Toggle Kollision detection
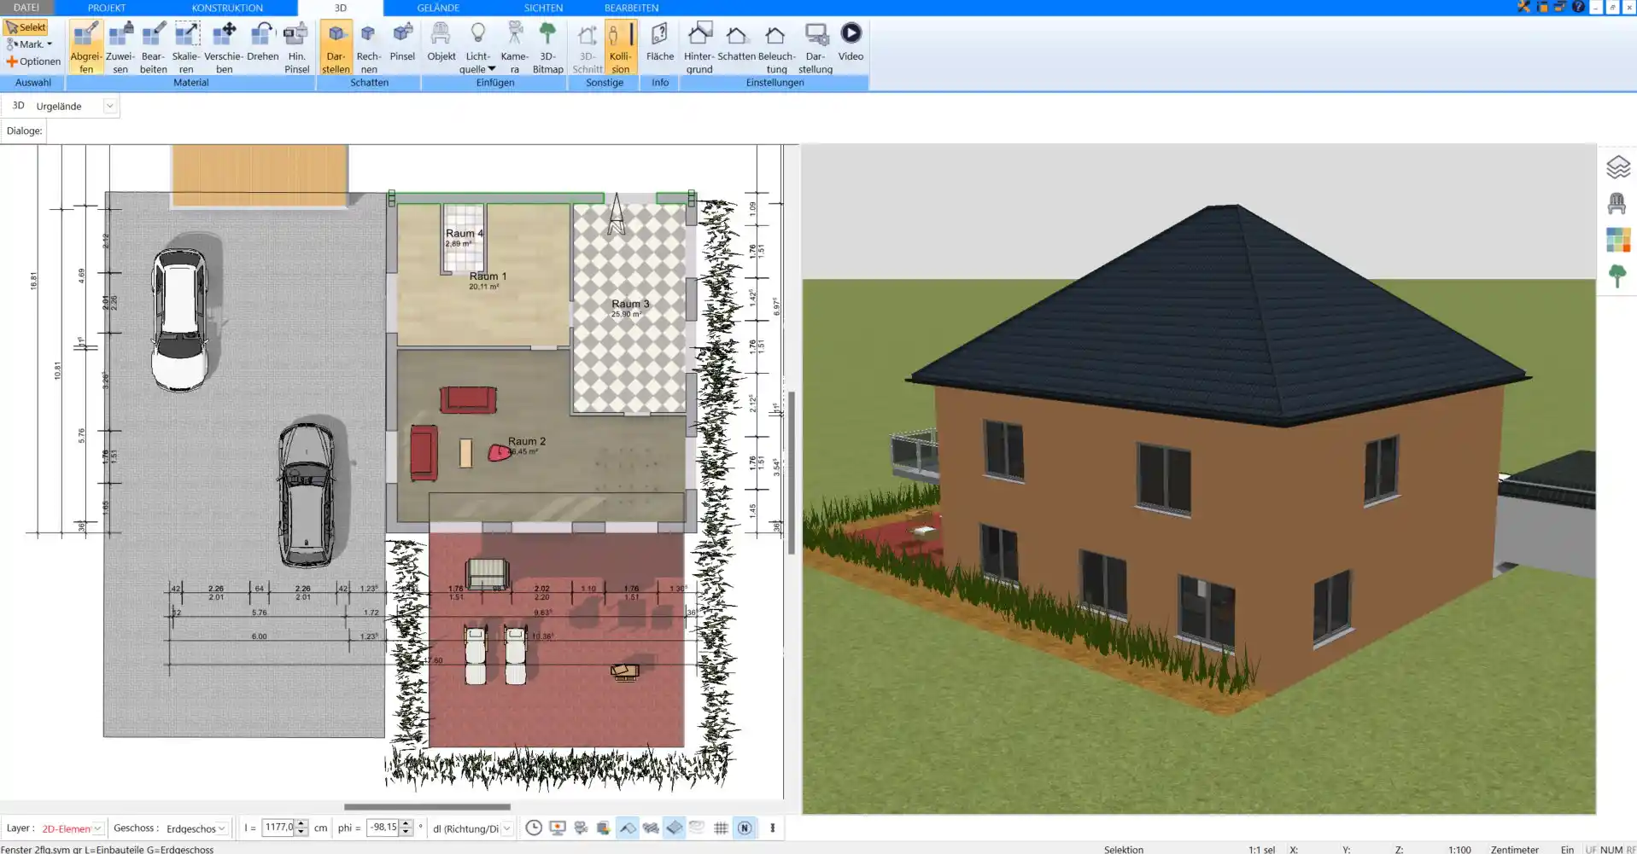Image resolution: width=1637 pixels, height=854 pixels. (621, 48)
